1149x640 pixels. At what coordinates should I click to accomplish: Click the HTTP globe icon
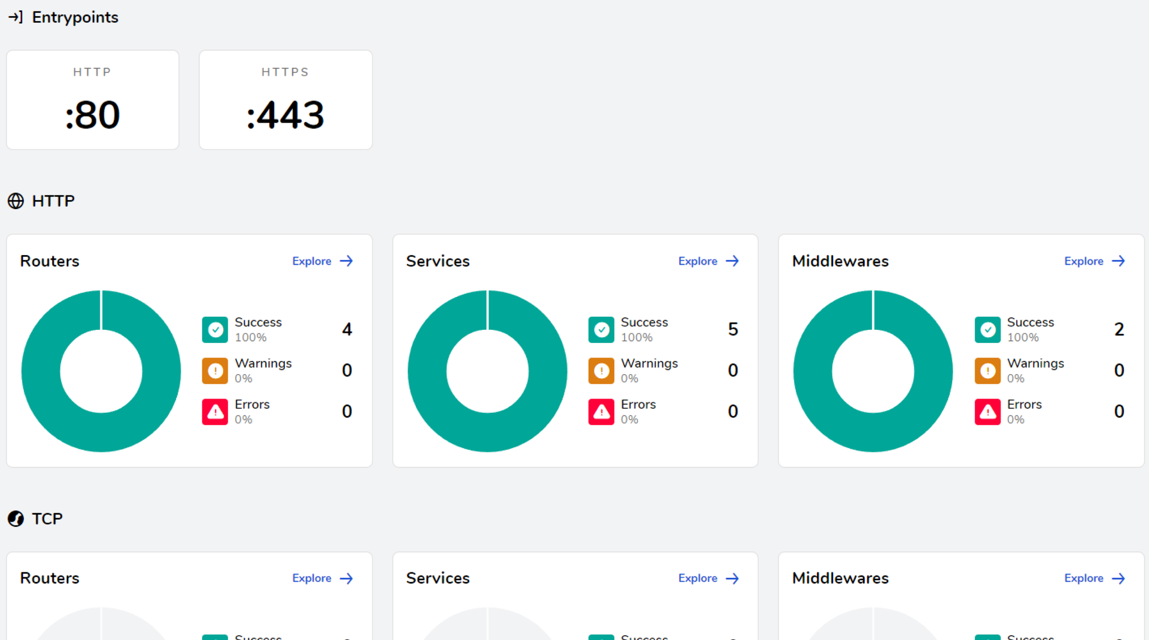(16, 201)
